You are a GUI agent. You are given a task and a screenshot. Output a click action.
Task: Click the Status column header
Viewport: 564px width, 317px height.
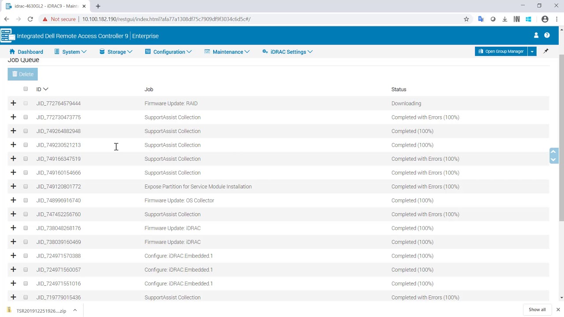click(399, 89)
